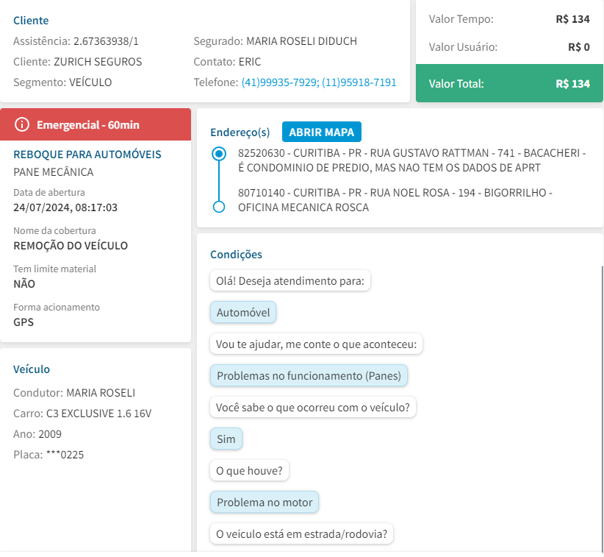604x557 pixels.
Task: Click the REBOQUE PARA AUTOMÓVEIS heading
Action: (87, 155)
